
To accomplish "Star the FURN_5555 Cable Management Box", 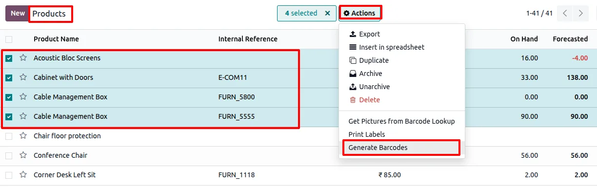I will click(23, 116).
